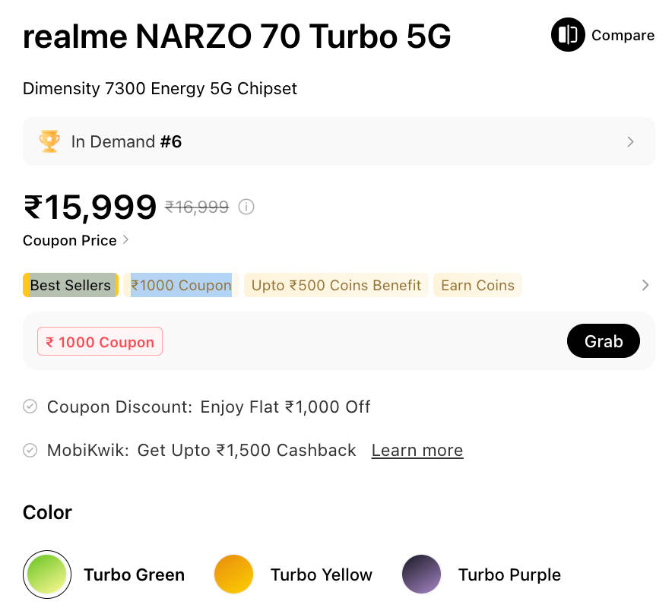This screenshot has width=672, height=611.
Task: Click the ₹1000 Coupon tag
Action: (181, 286)
